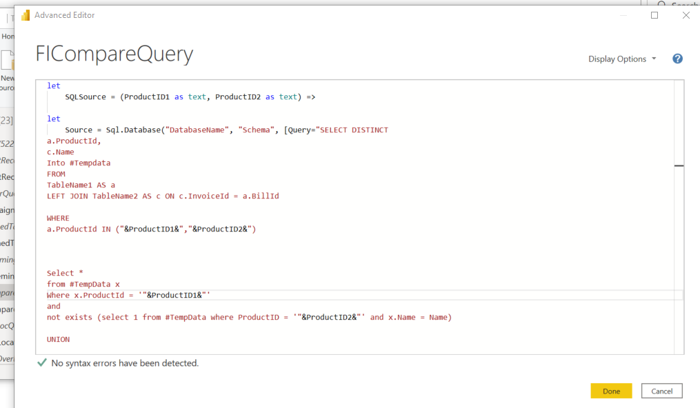The height and width of the screenshot is (408, 700).
Task: Close the Advanced Editor window
Action: (x=686, y=15)
